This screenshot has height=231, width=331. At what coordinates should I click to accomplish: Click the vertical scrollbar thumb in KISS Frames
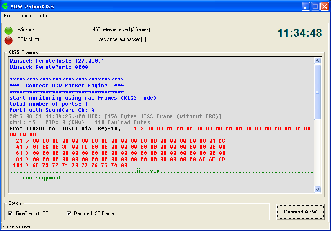coord(317,92)
